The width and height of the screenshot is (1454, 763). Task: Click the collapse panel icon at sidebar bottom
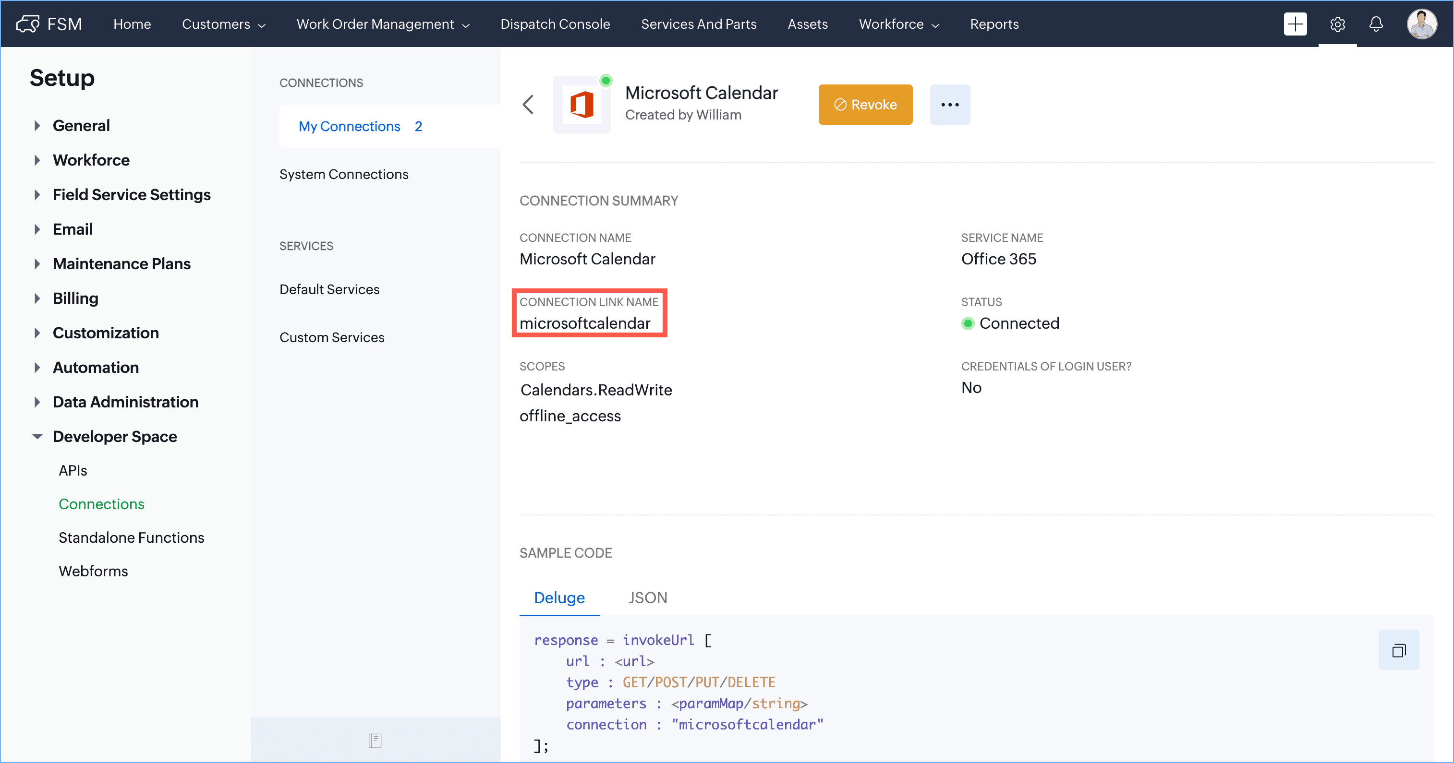tap(375, 740)
